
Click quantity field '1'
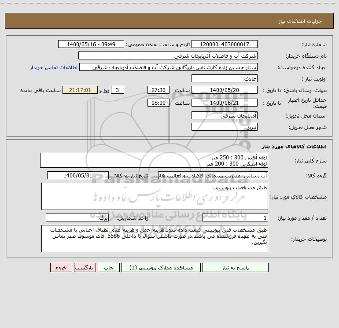[x=235, y=218]
